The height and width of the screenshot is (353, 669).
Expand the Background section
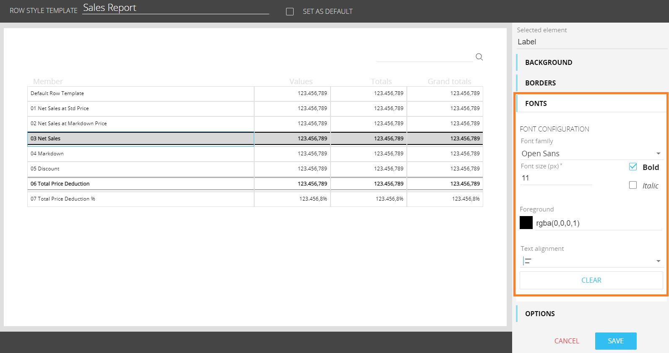tap(549, 62)
